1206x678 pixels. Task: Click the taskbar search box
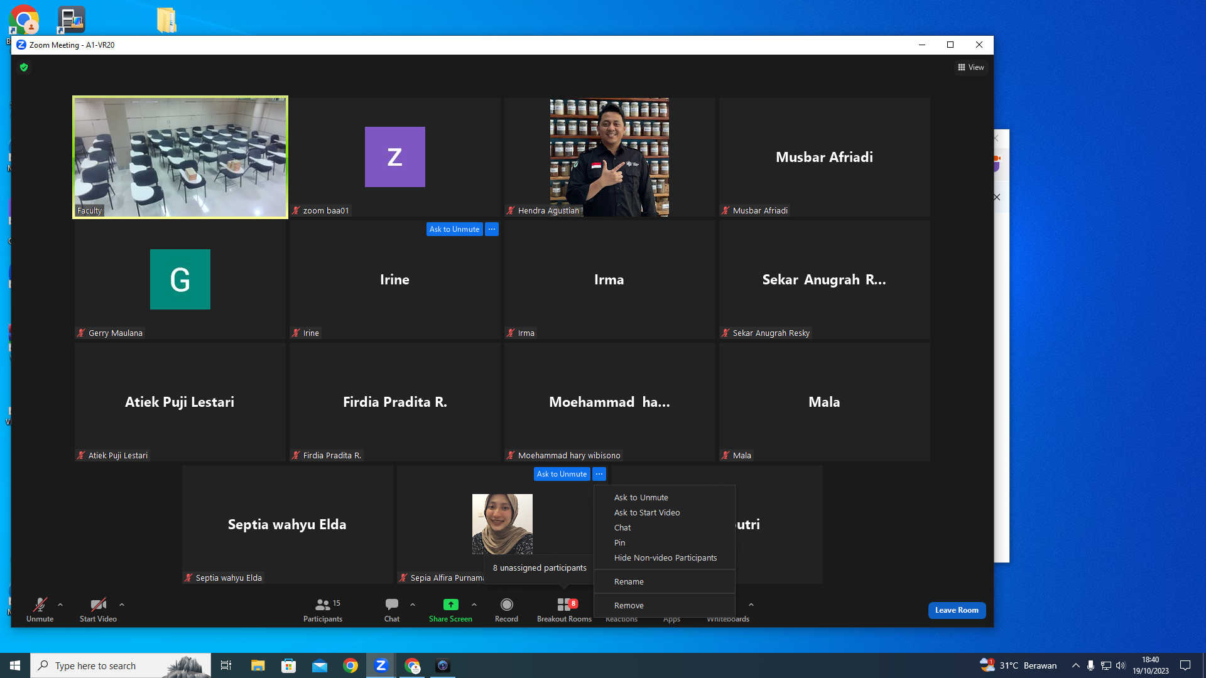(121, 665)
